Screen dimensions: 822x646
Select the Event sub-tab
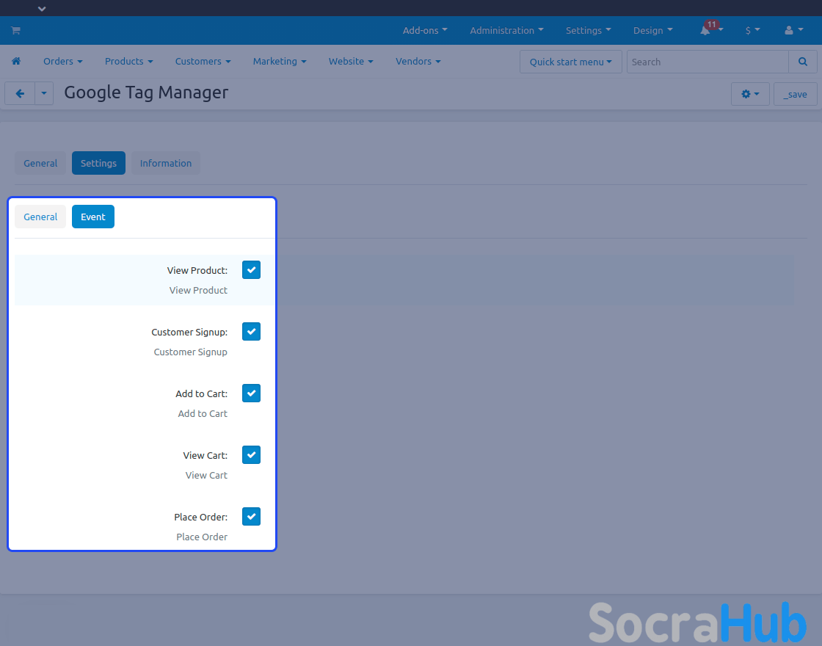(92, 217)
